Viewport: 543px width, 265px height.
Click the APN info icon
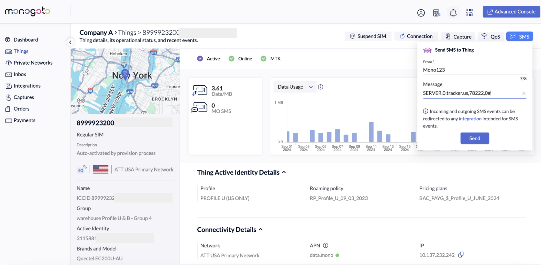(326, 245)
